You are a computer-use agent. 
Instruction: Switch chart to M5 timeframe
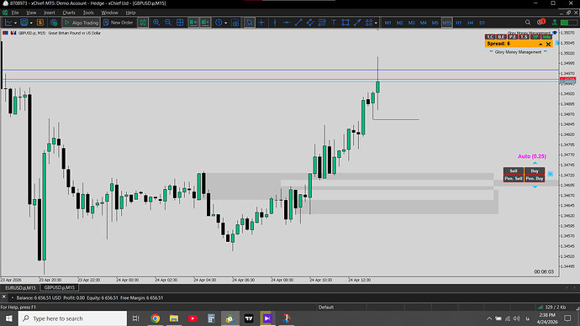pyautogui.click(x=435, y=23)
